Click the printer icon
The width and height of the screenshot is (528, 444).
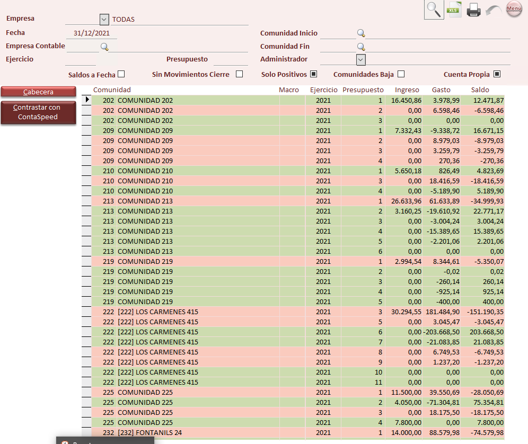[473, 10]
